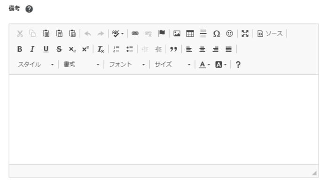Click the Paste clipboard icon
The width and height of the screenshot is (327, 185).
pyautogui.click(x=46, y=33)
